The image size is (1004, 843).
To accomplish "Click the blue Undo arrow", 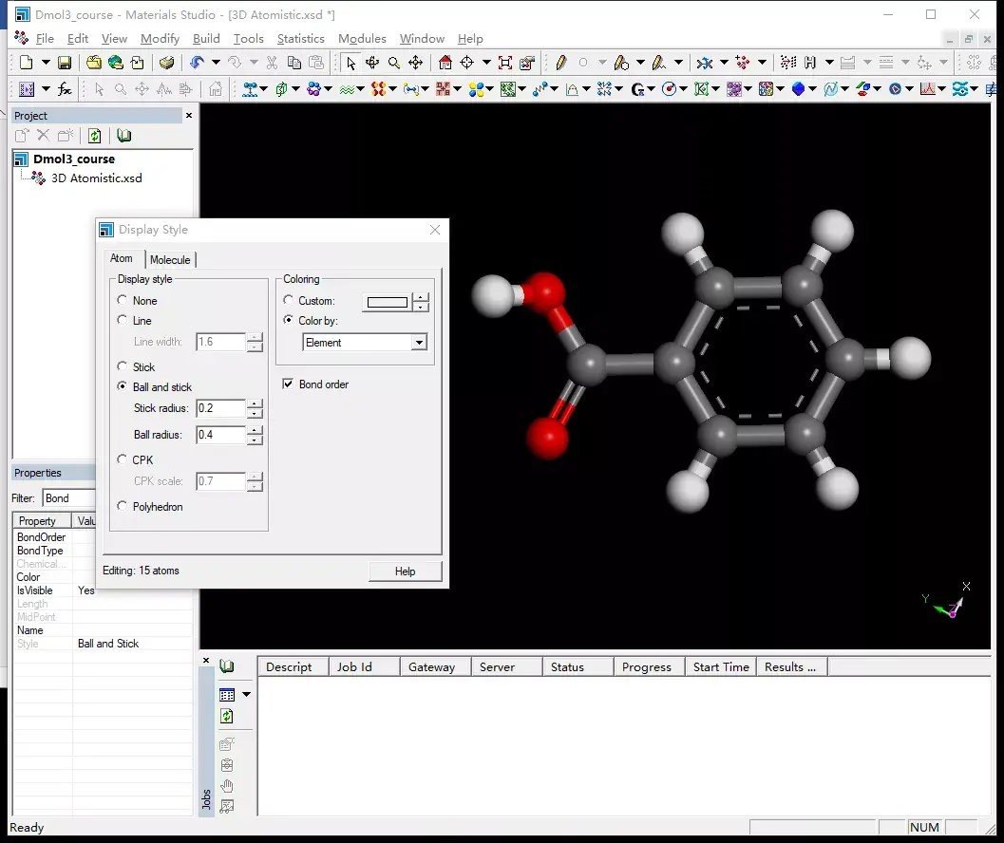I will [x=197, y=63].
